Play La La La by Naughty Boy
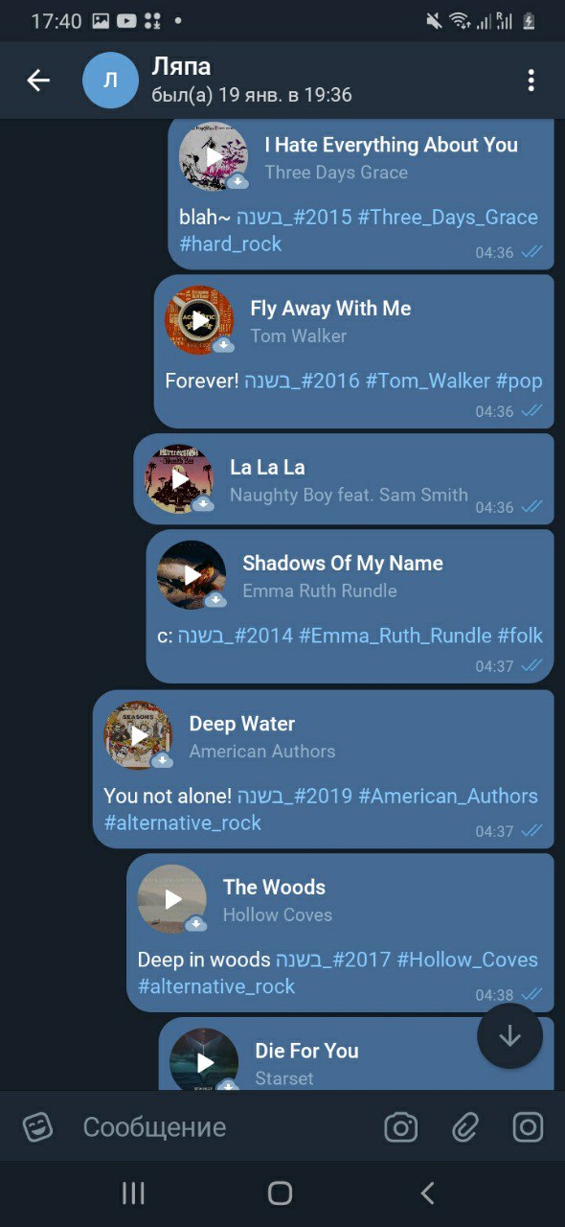The height and width of the screenshot is (1227, 565). (179, 478)
